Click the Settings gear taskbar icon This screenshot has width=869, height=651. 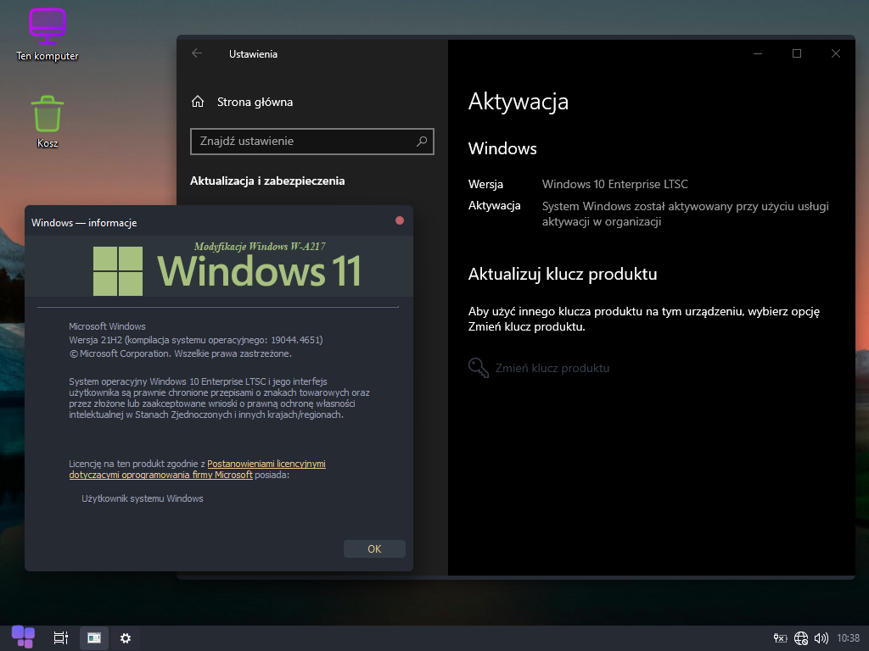click(x=126, y=637)
